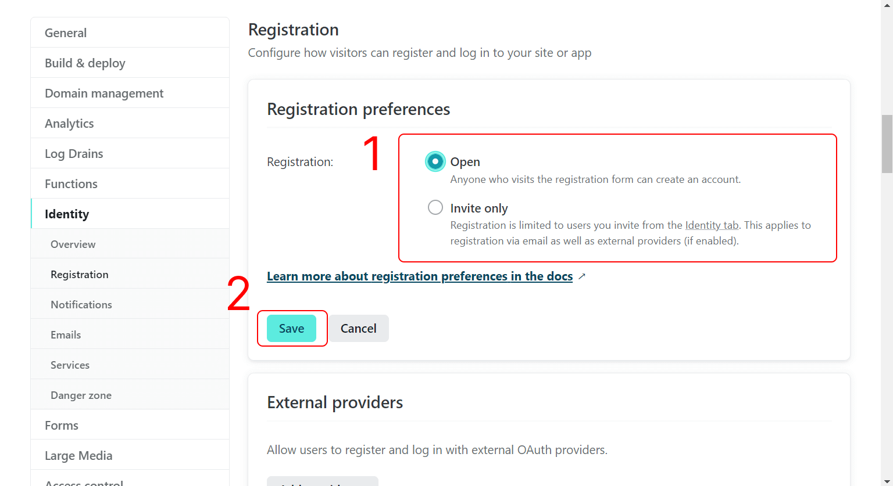Image resolution: width=893 pixels, height=486 pixels.
Task: Navigate to Analytics settings
Action: coord(69,124)
